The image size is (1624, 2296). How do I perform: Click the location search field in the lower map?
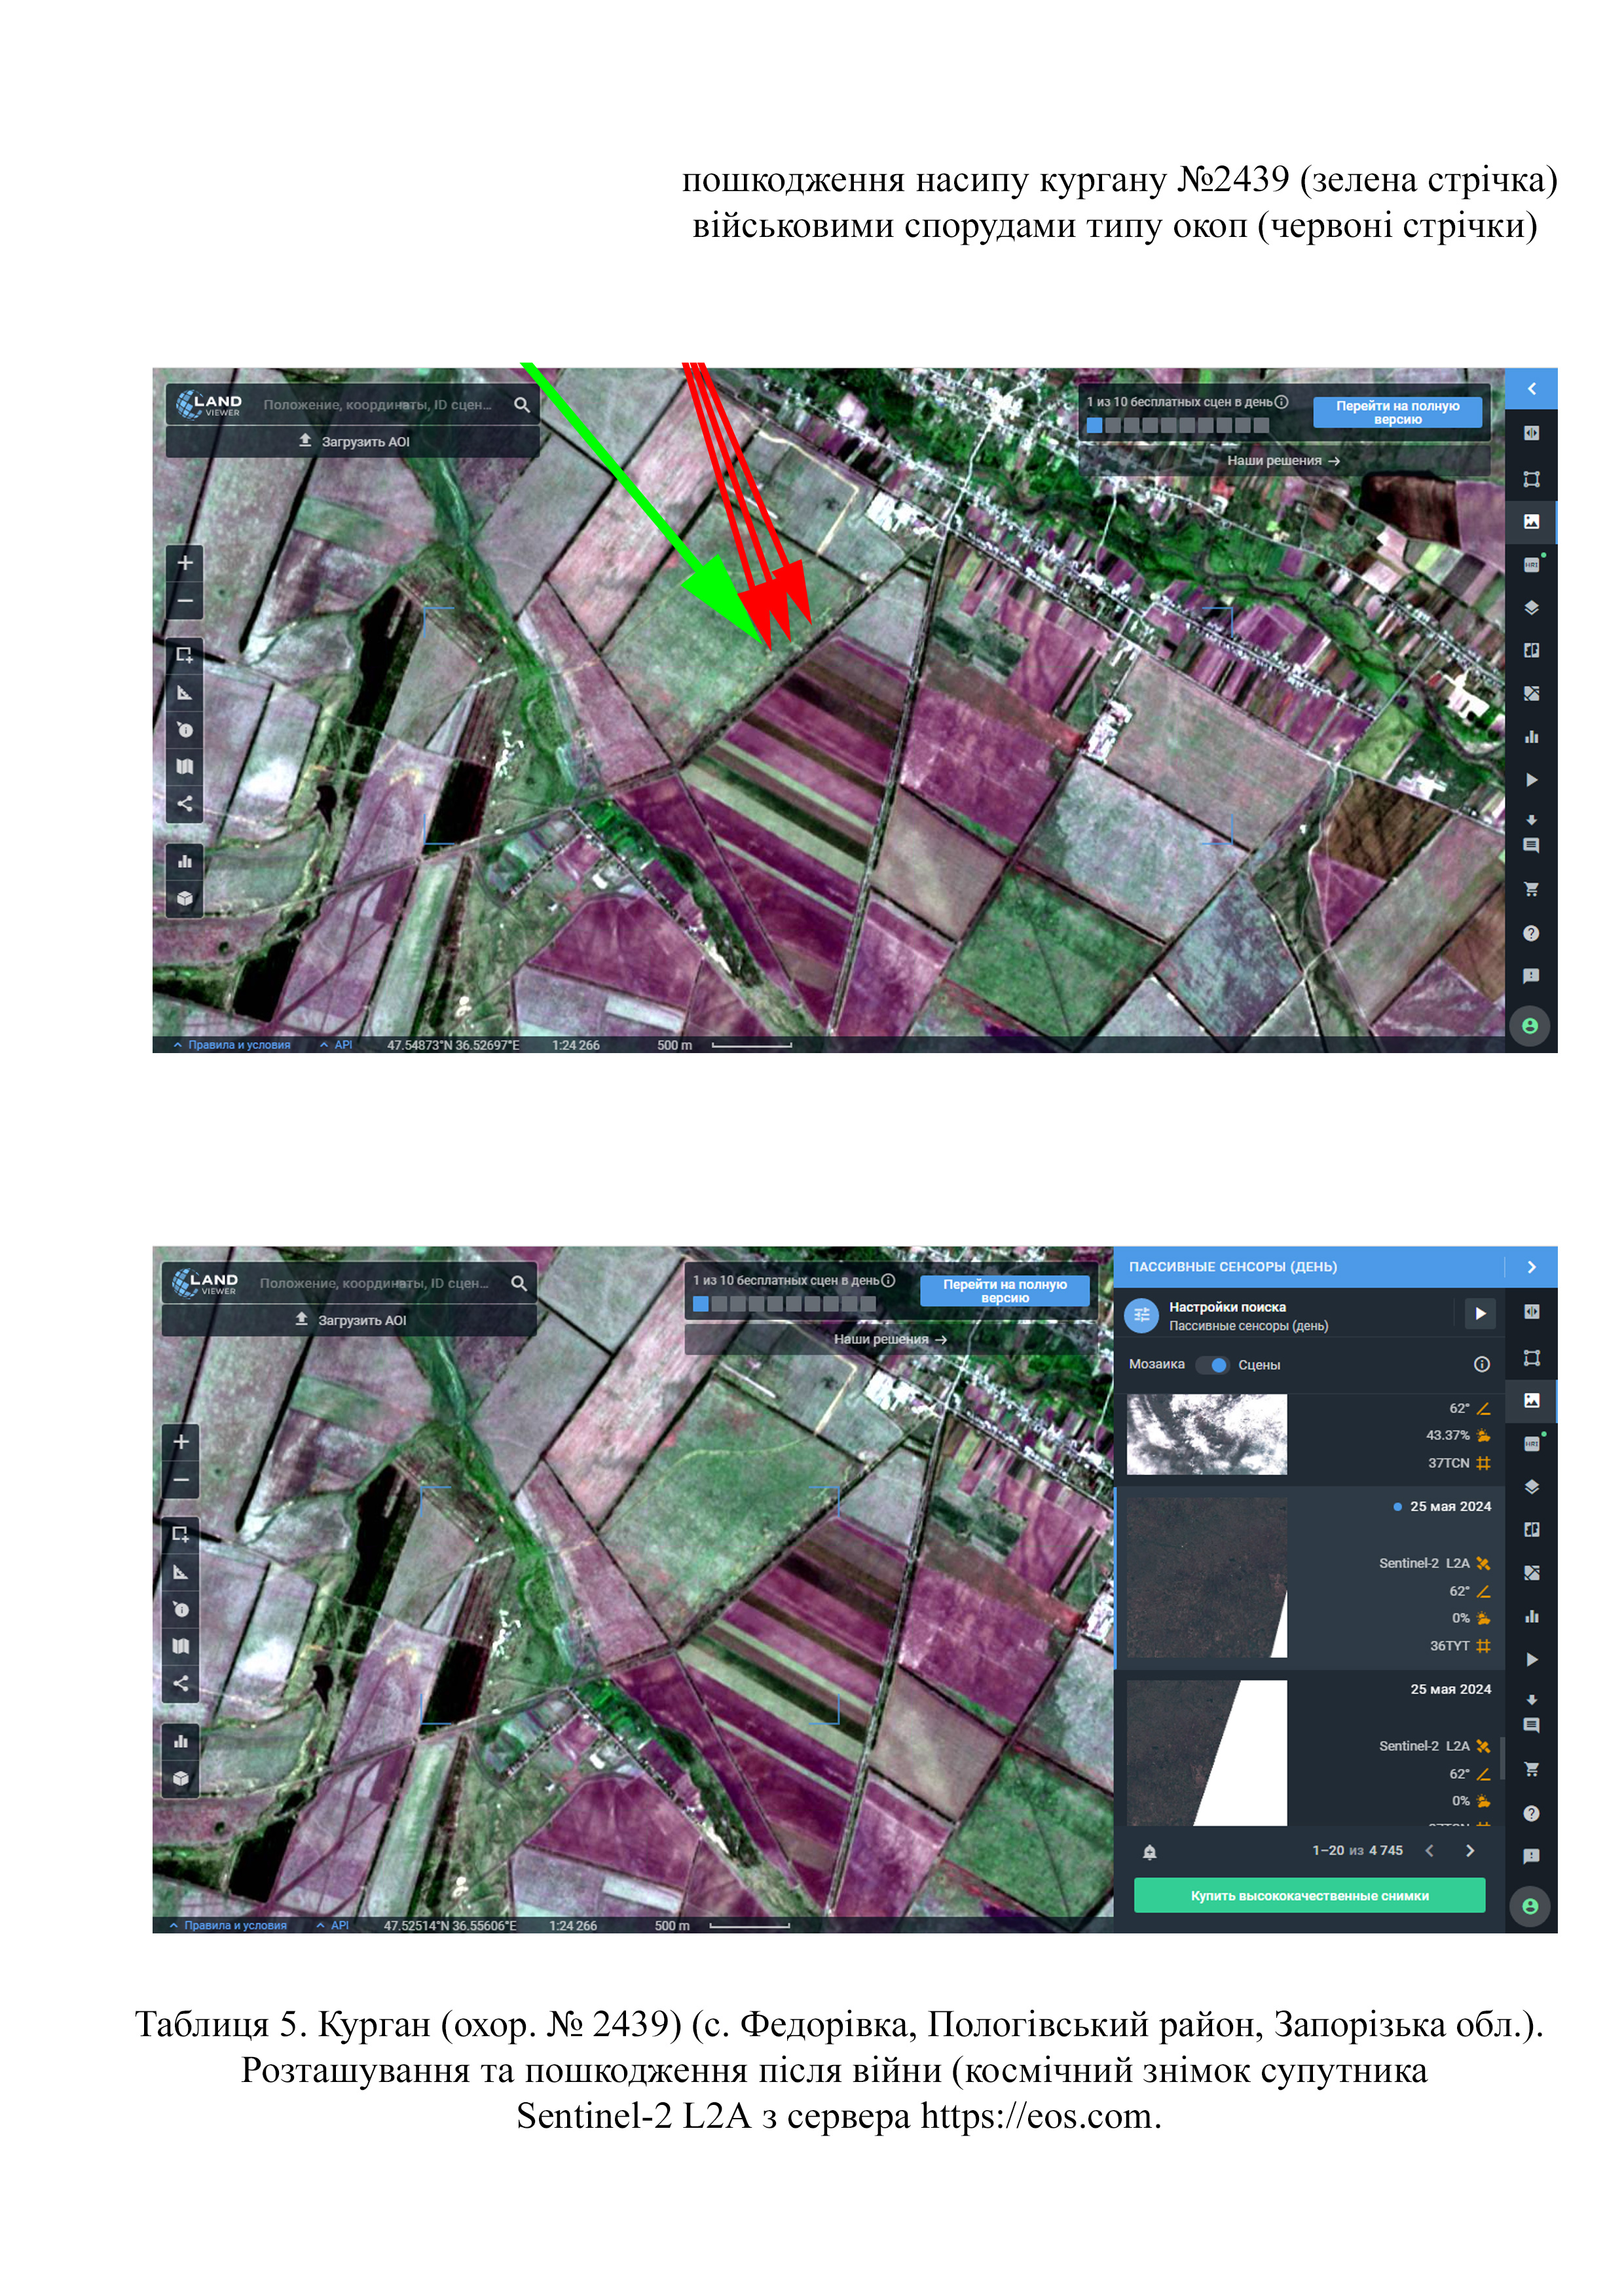tap(375, 1283)
